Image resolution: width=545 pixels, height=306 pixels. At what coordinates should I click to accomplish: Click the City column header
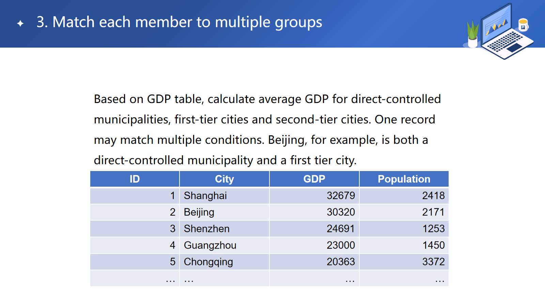(224, 179)
